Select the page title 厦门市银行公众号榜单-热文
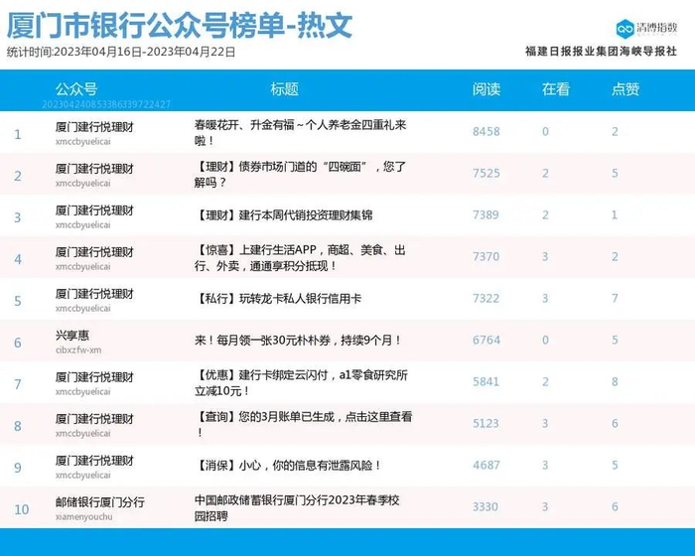The height and width of the screenshot is (556, 695). pos(180,25)
